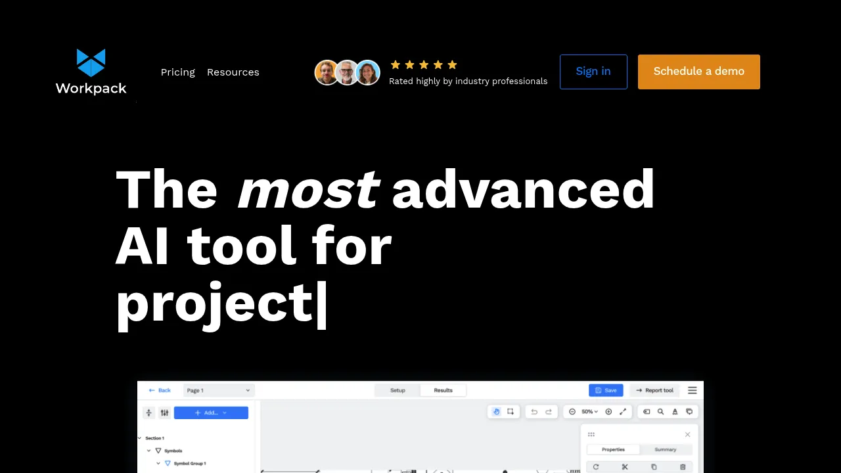
Task: Close the properties panel
Action: 688,434
